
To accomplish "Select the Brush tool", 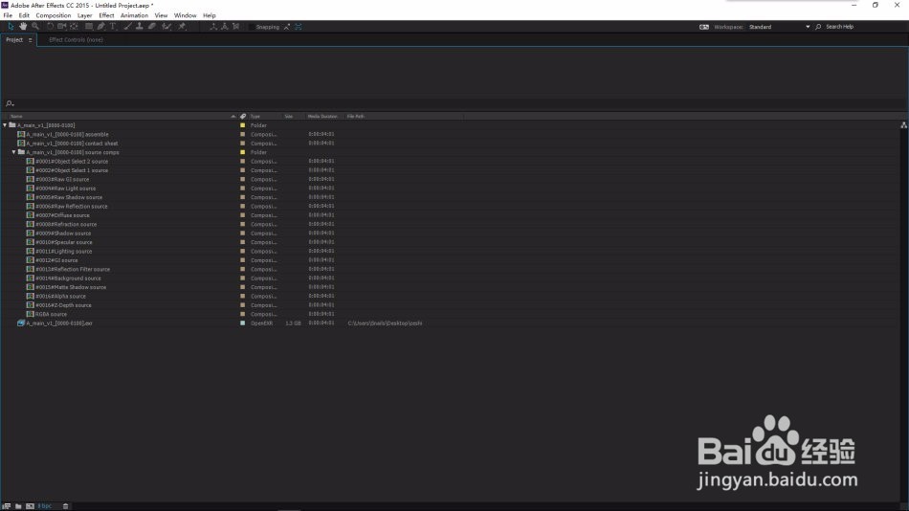I will coord(127,27).
